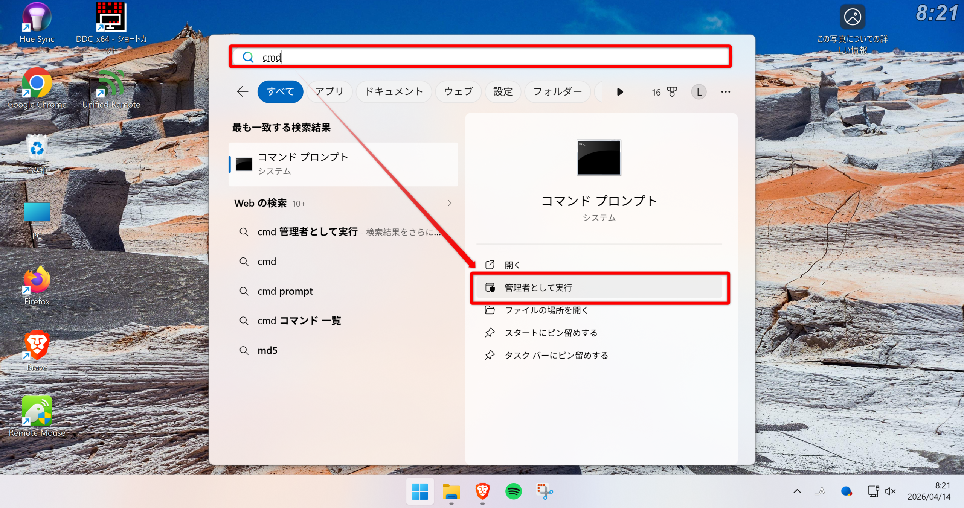The image size is (964, 508).
Task: Select the ドキュメント filter tab
Action: (x=394, y=91)
